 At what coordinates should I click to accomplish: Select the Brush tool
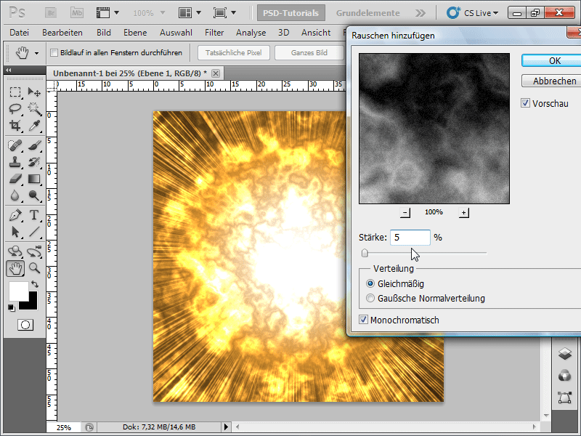(x=34, y=145)
